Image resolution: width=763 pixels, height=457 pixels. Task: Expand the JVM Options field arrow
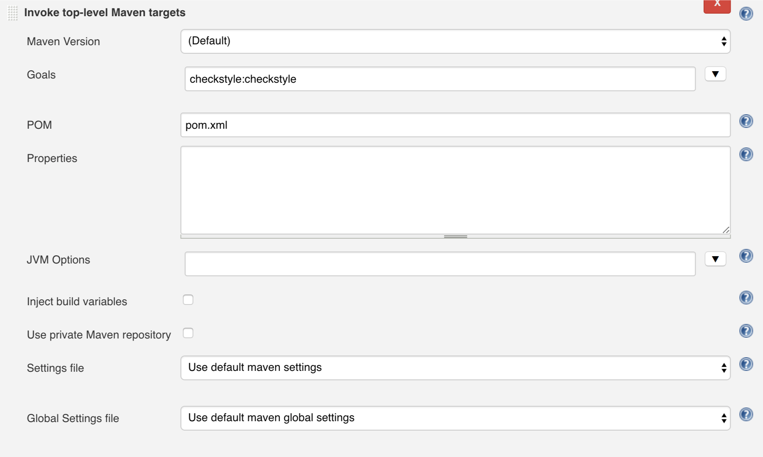[715, 259]
